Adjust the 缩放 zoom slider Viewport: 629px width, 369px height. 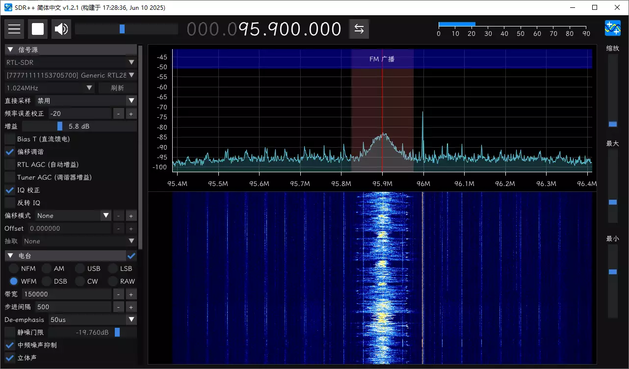[613, 91]
